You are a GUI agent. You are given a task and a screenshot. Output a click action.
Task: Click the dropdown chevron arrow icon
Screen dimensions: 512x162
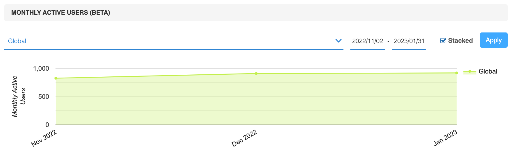(339, 41)
